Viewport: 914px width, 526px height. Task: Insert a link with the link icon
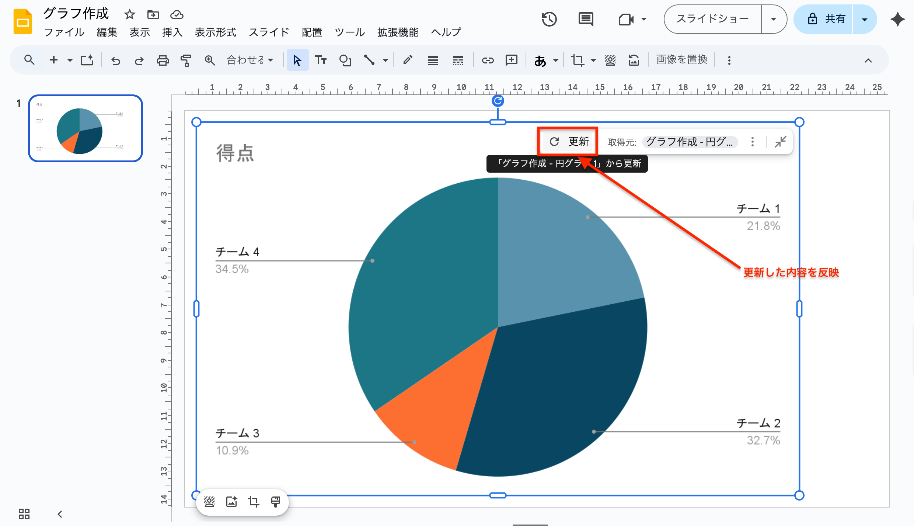[x=488, y=60]
